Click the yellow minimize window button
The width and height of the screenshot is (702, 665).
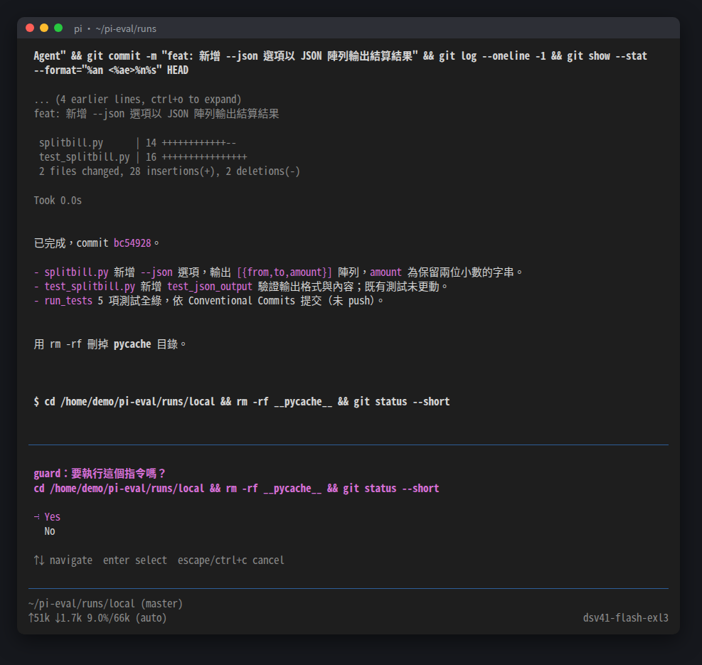pyautogui.click(x=44, y=28)
